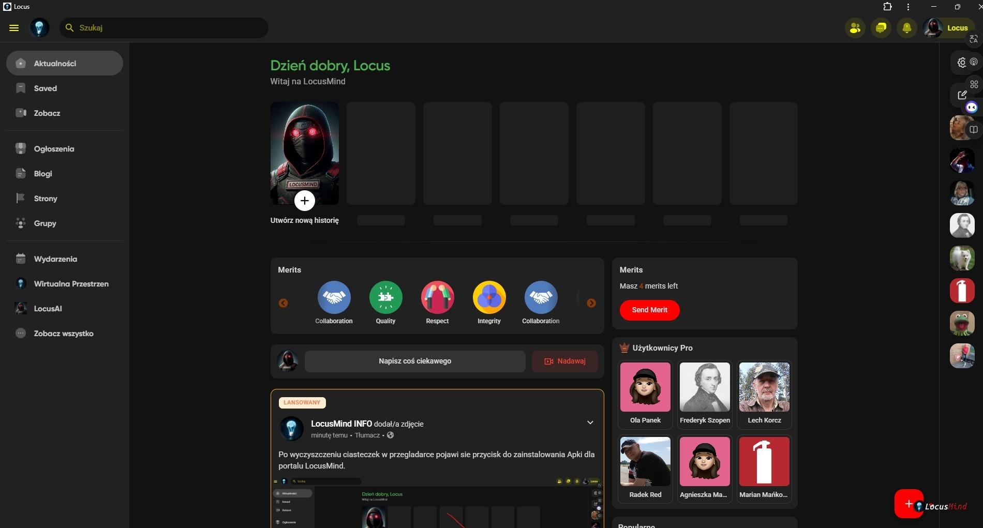The width and height of the screenshot is (983, 528).
Task: Open Zobacz in sidebar
Action: pos(65,113)
